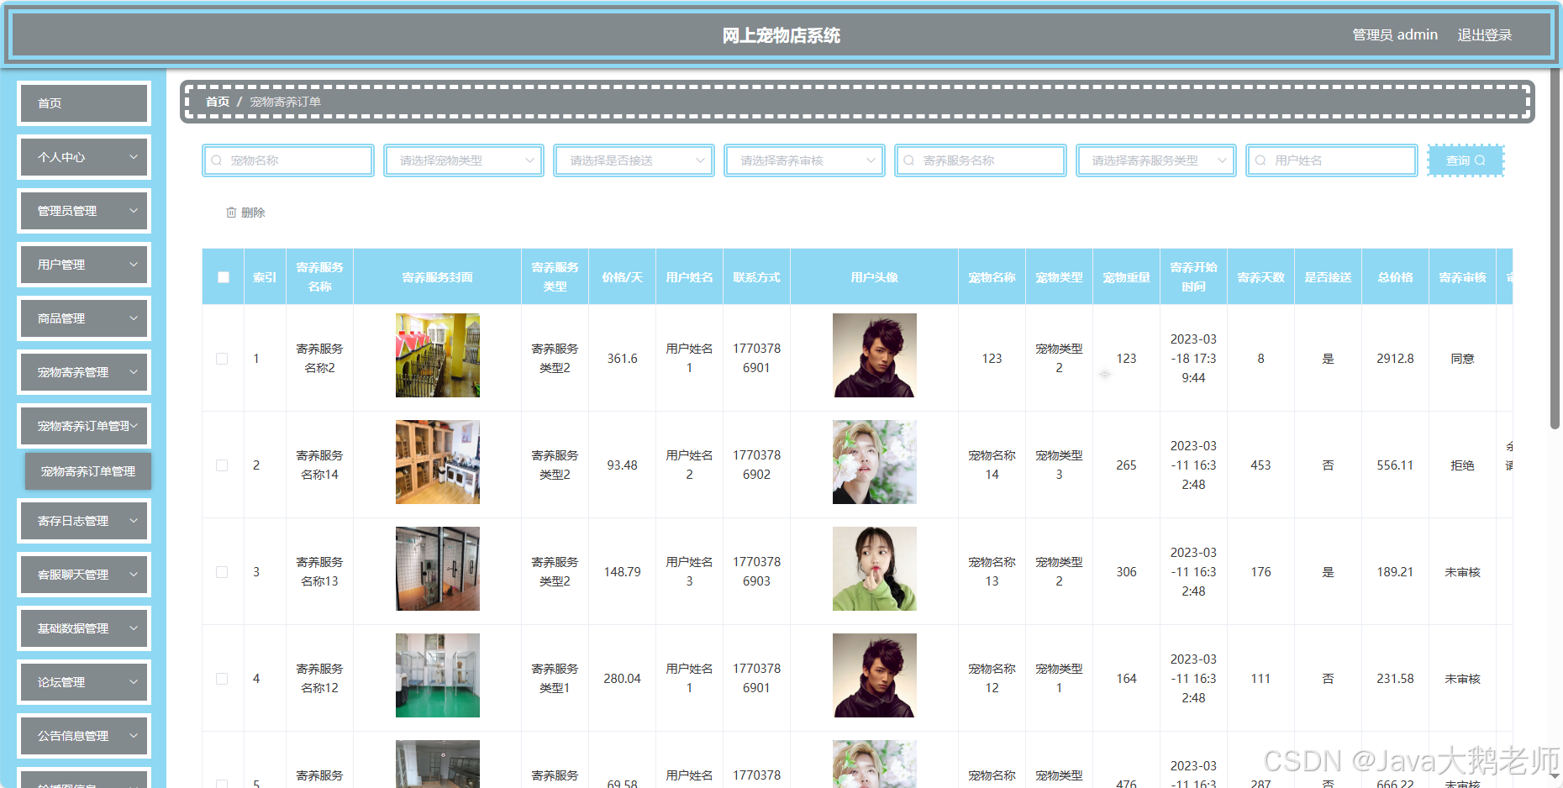Click the 网上宠物店系统 title

pyautogui.click(x=781, y=35)
